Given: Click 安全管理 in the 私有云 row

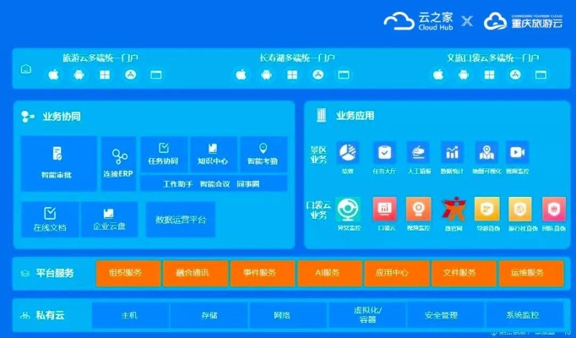Looking at the screenshot, I should coord(442,315).
